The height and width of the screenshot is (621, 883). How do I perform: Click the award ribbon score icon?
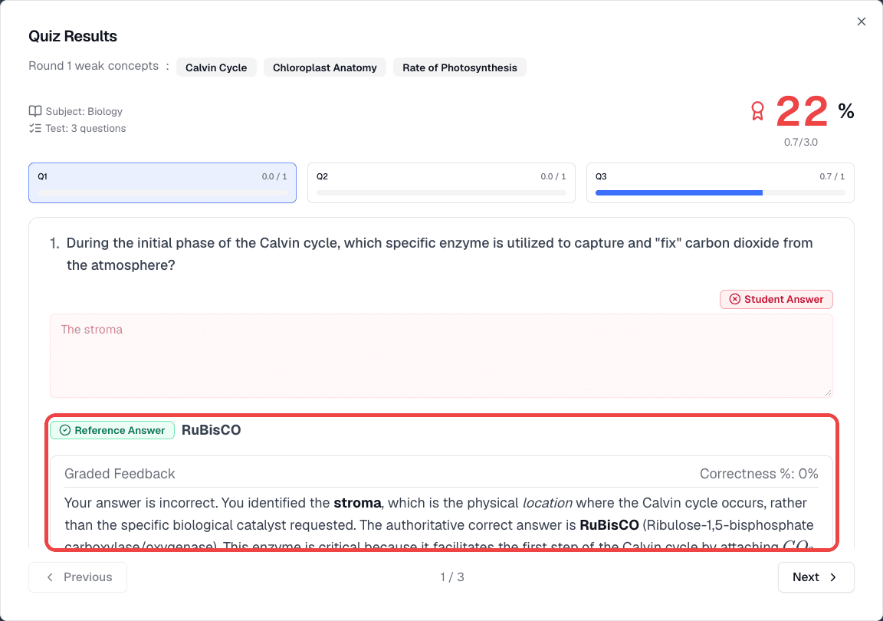(x=757, y=111)
